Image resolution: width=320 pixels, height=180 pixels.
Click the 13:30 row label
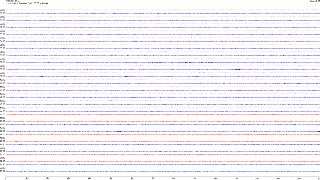click(x=2, y=104)
